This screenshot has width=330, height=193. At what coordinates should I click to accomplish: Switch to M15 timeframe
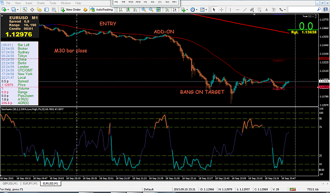[131, 2]
